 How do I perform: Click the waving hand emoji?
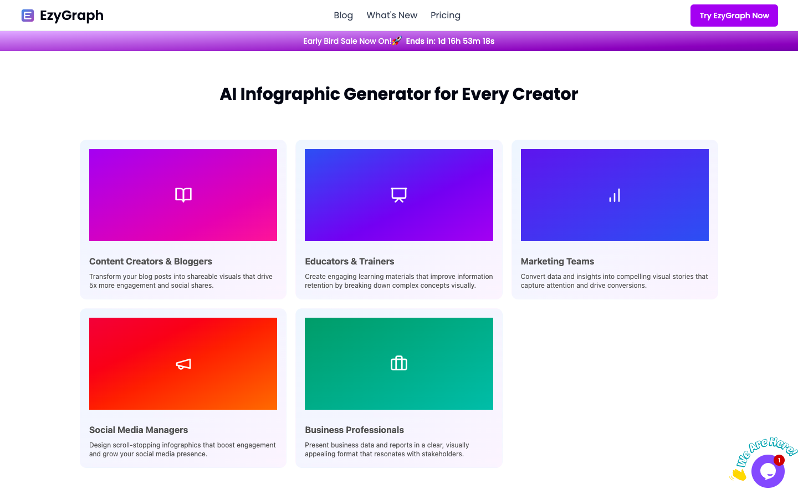tap(738, 474)
